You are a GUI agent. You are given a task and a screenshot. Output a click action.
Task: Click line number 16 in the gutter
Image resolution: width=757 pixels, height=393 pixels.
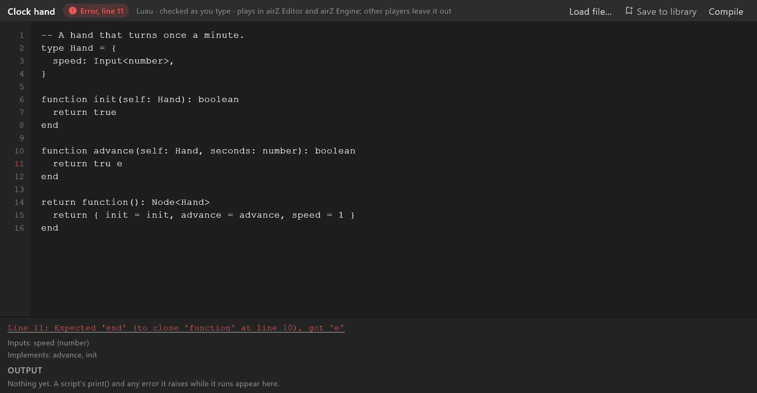(19, 228)
